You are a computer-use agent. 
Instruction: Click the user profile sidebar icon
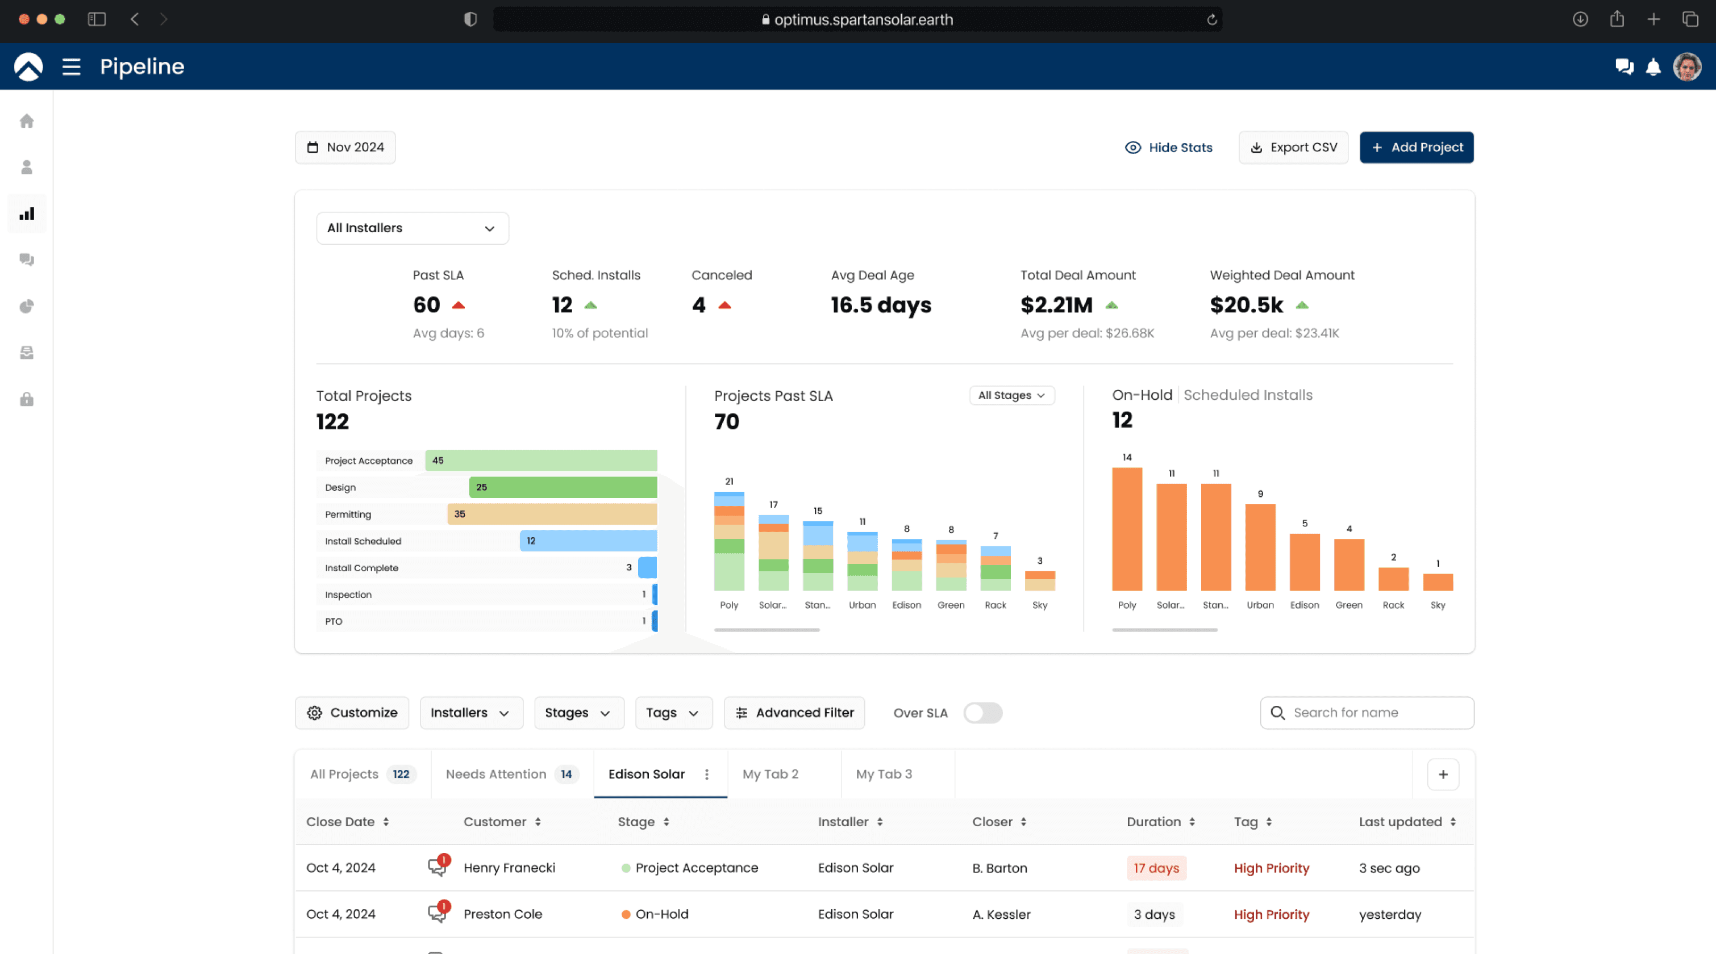tap(27, 167)
